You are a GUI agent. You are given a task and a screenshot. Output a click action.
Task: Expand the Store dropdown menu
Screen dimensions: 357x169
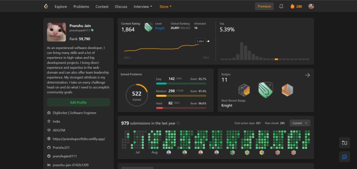tap(165, 7)
